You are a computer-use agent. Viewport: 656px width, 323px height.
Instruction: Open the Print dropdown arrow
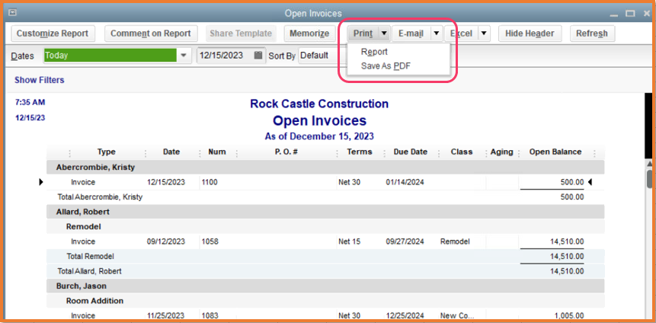(385, 34)
